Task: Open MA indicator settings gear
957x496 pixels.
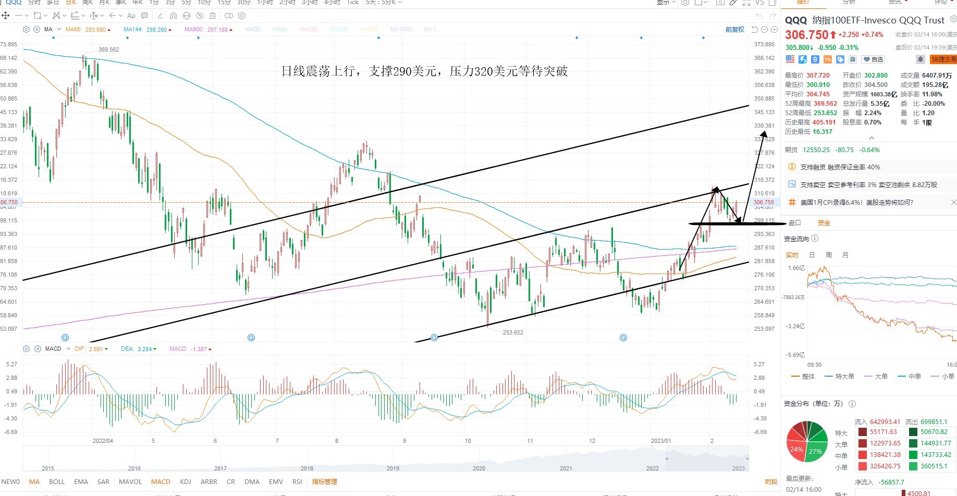Action: [27, 30]
